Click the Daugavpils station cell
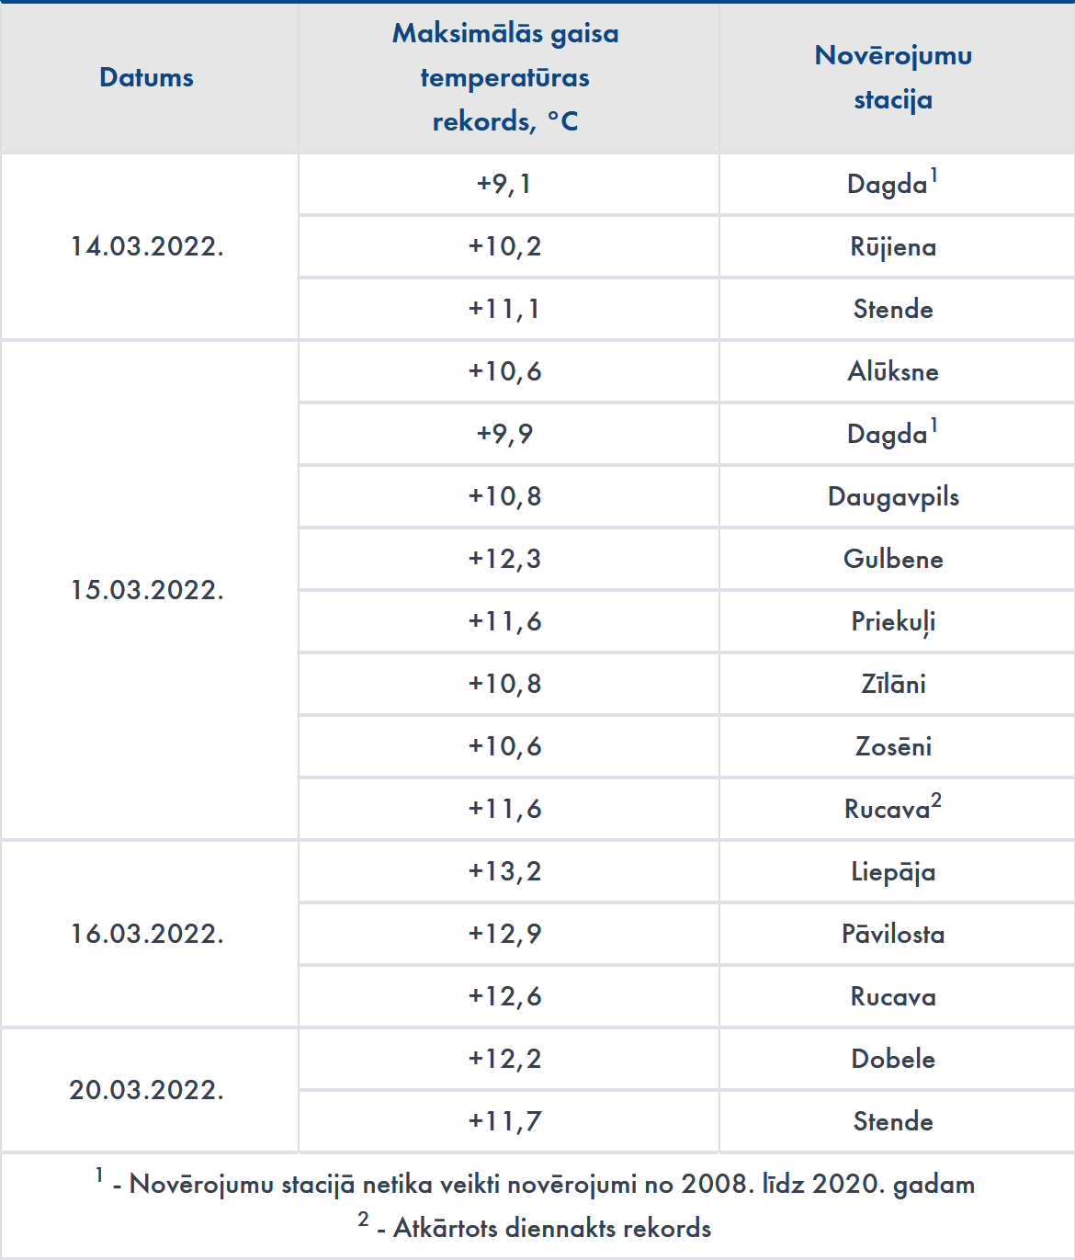This screenshot has height=1260, width=1075. [893, 496]
